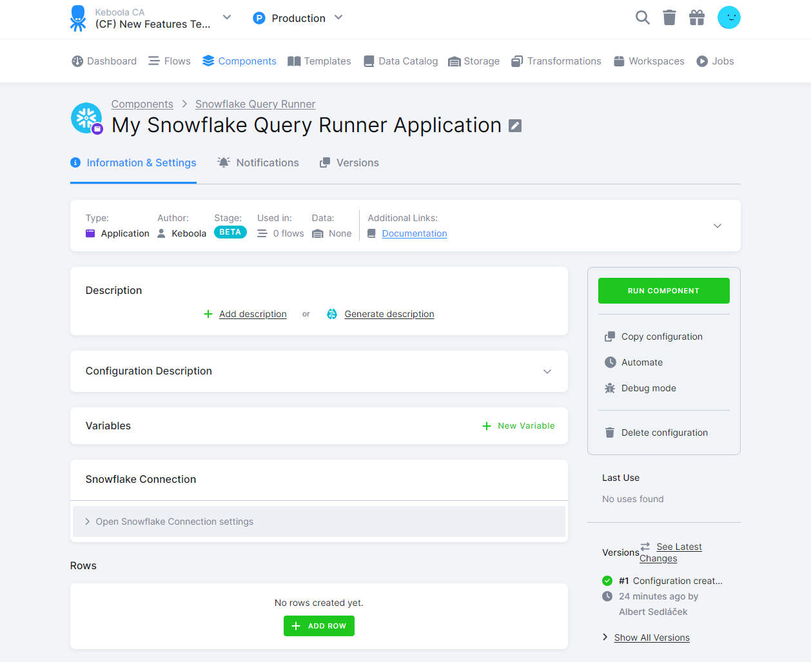
Task: Go to Dashboard in navigation
Action: click(x=104, y=61)
